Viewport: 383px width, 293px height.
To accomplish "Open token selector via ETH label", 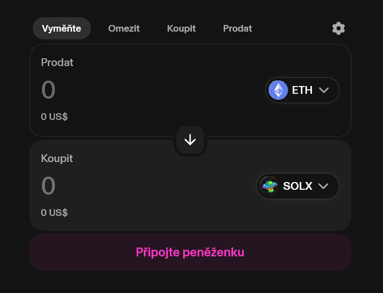I will [x=302, y=90].
